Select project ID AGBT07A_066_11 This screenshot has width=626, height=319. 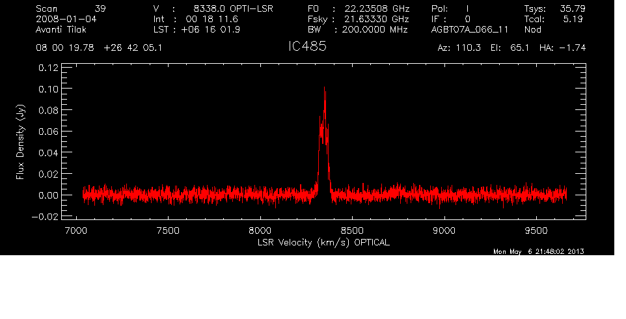coord(470,29)
